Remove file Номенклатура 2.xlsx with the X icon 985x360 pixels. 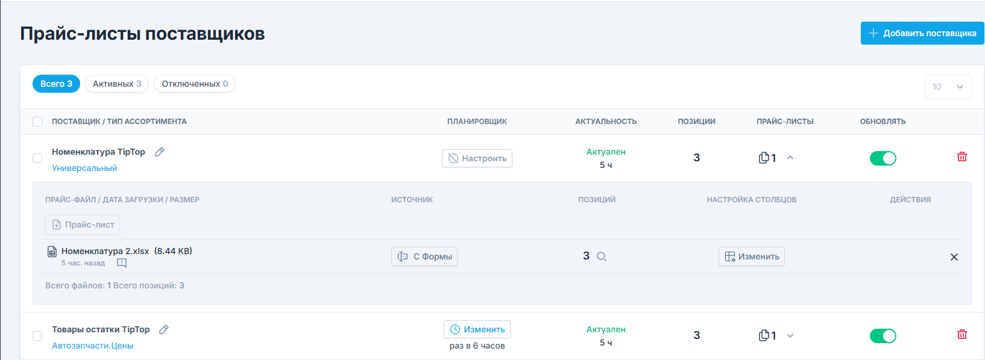(x=954, y=257)
